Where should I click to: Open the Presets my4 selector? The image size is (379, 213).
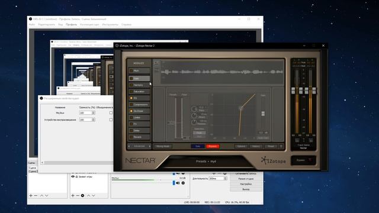206,162
